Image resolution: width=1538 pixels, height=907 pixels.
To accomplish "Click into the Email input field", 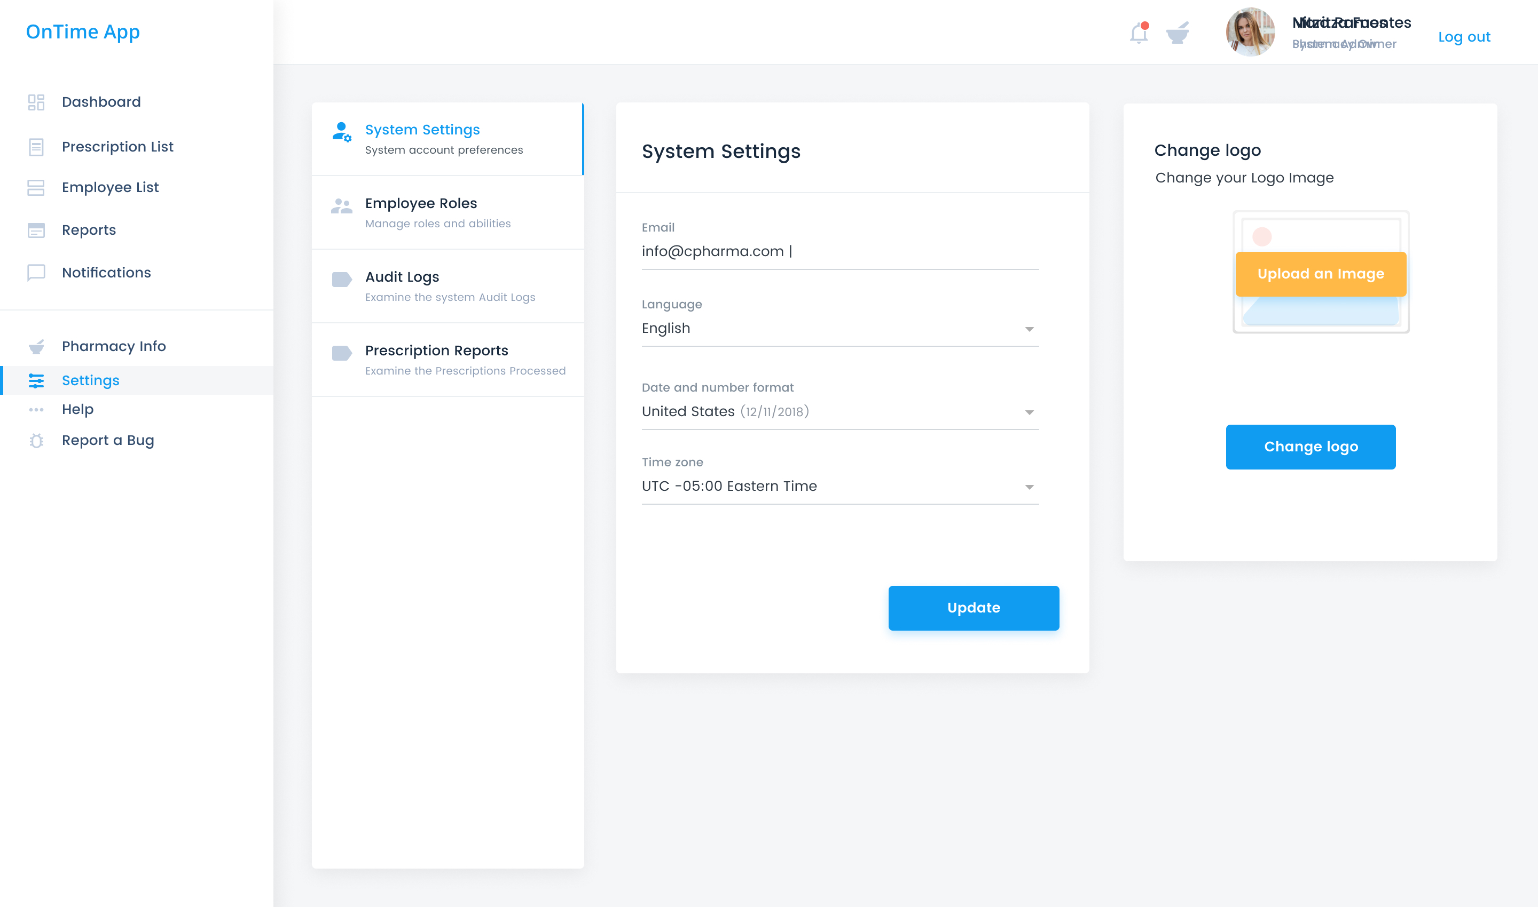I will pos(840,252).
